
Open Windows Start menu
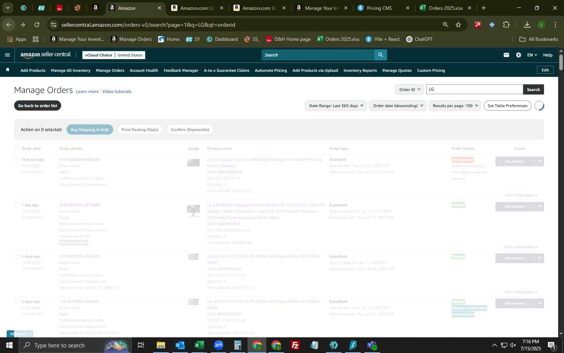point(9,345)
